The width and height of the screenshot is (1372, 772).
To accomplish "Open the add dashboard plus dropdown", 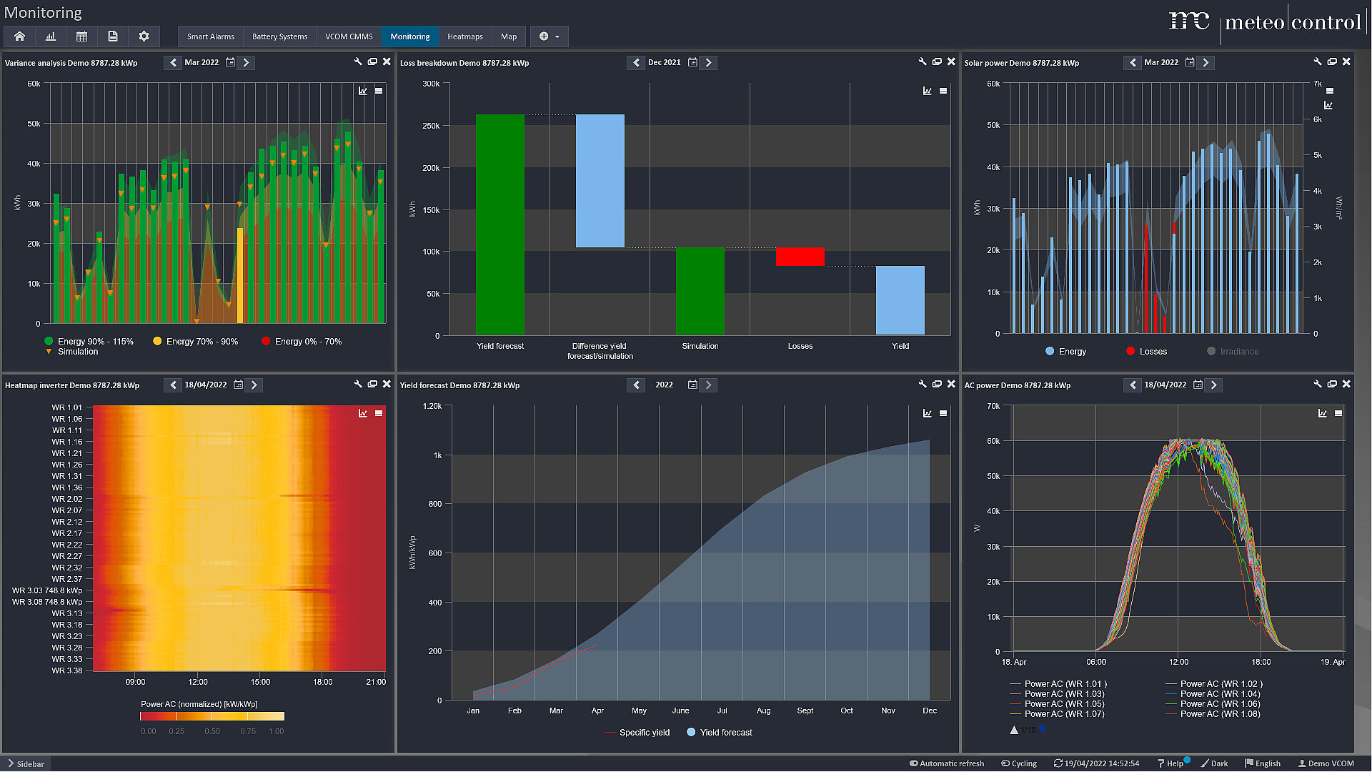I will point(549,36).
